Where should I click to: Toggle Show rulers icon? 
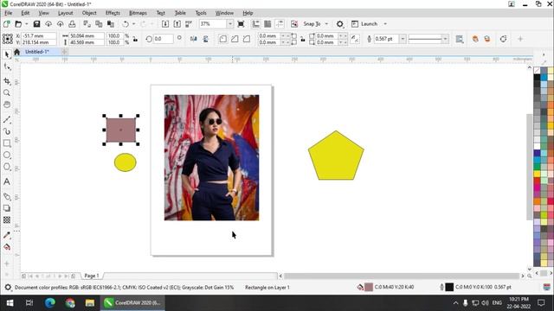(256, 24)
